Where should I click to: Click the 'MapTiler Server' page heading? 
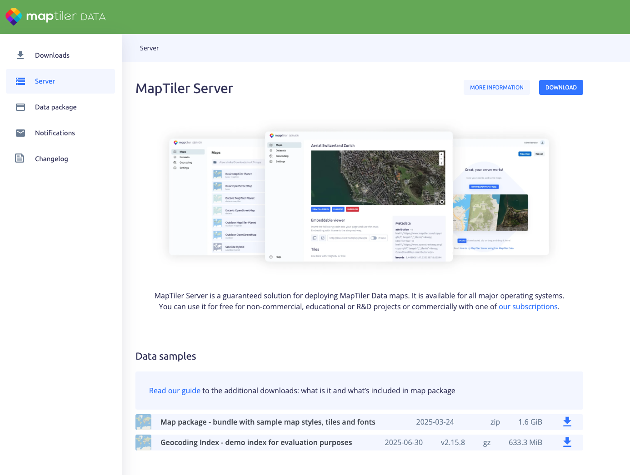(x=185, y=89)
